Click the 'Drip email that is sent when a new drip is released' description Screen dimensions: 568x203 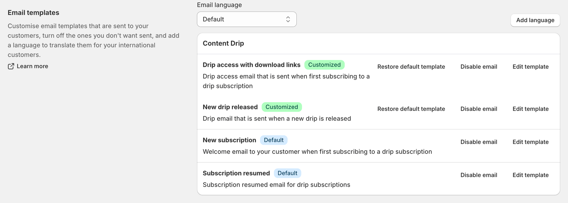point(277,119)
